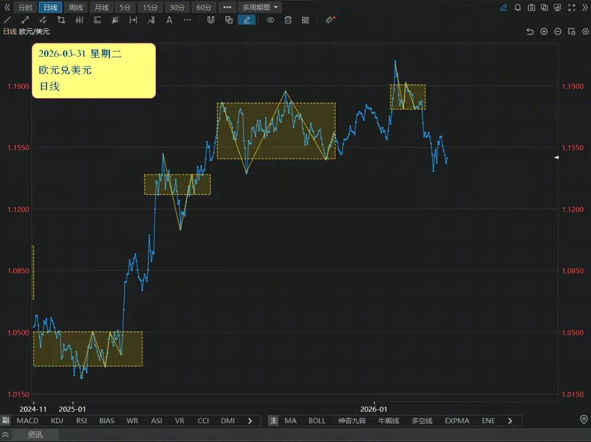Screen dimensions: 591x442
Task: Open the picture-in-picture window icon
Action: coord(572,32)
